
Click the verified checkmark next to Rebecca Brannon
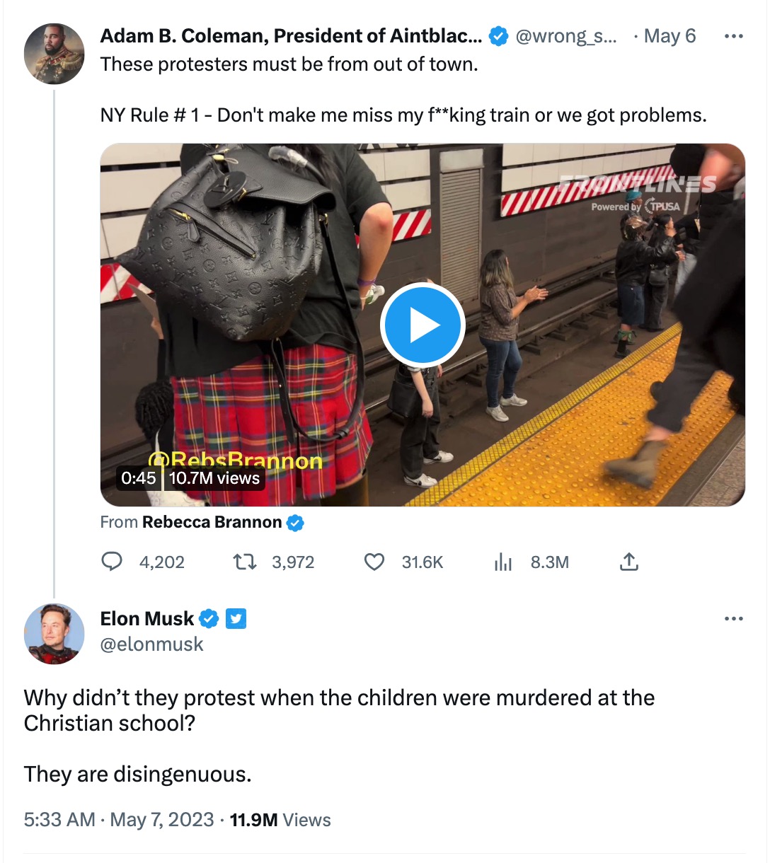click(x=296, y=523)
